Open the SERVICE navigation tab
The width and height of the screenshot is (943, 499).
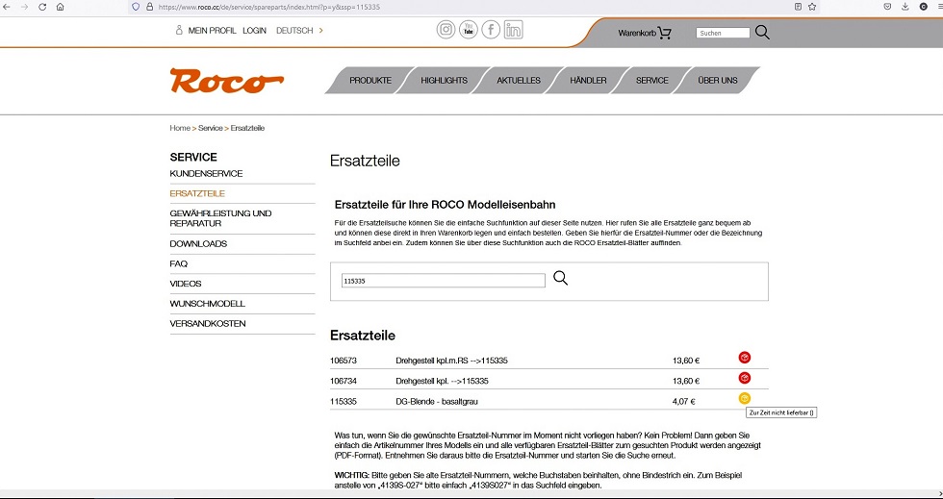click(x=651, y=81)
